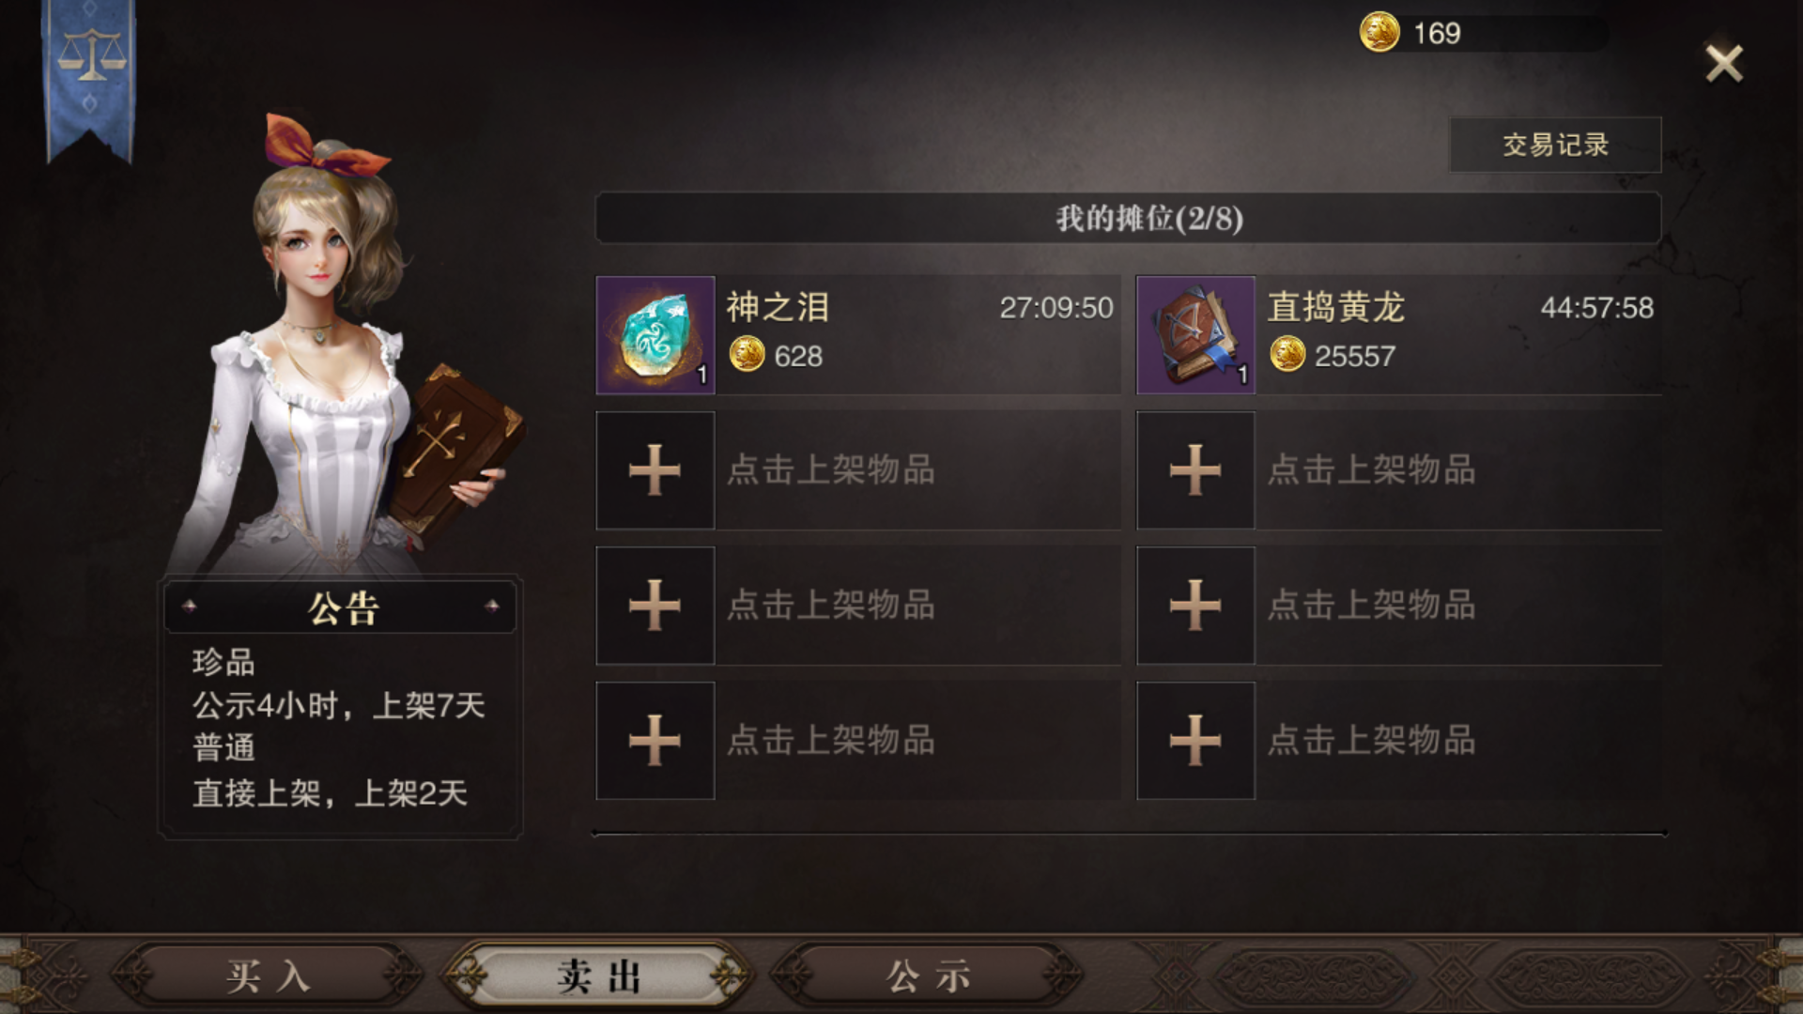This screenshot has width=1803, height=1014.
Task: Open the 神之泪 gem item icon
Action: click(x=655, y=335)
